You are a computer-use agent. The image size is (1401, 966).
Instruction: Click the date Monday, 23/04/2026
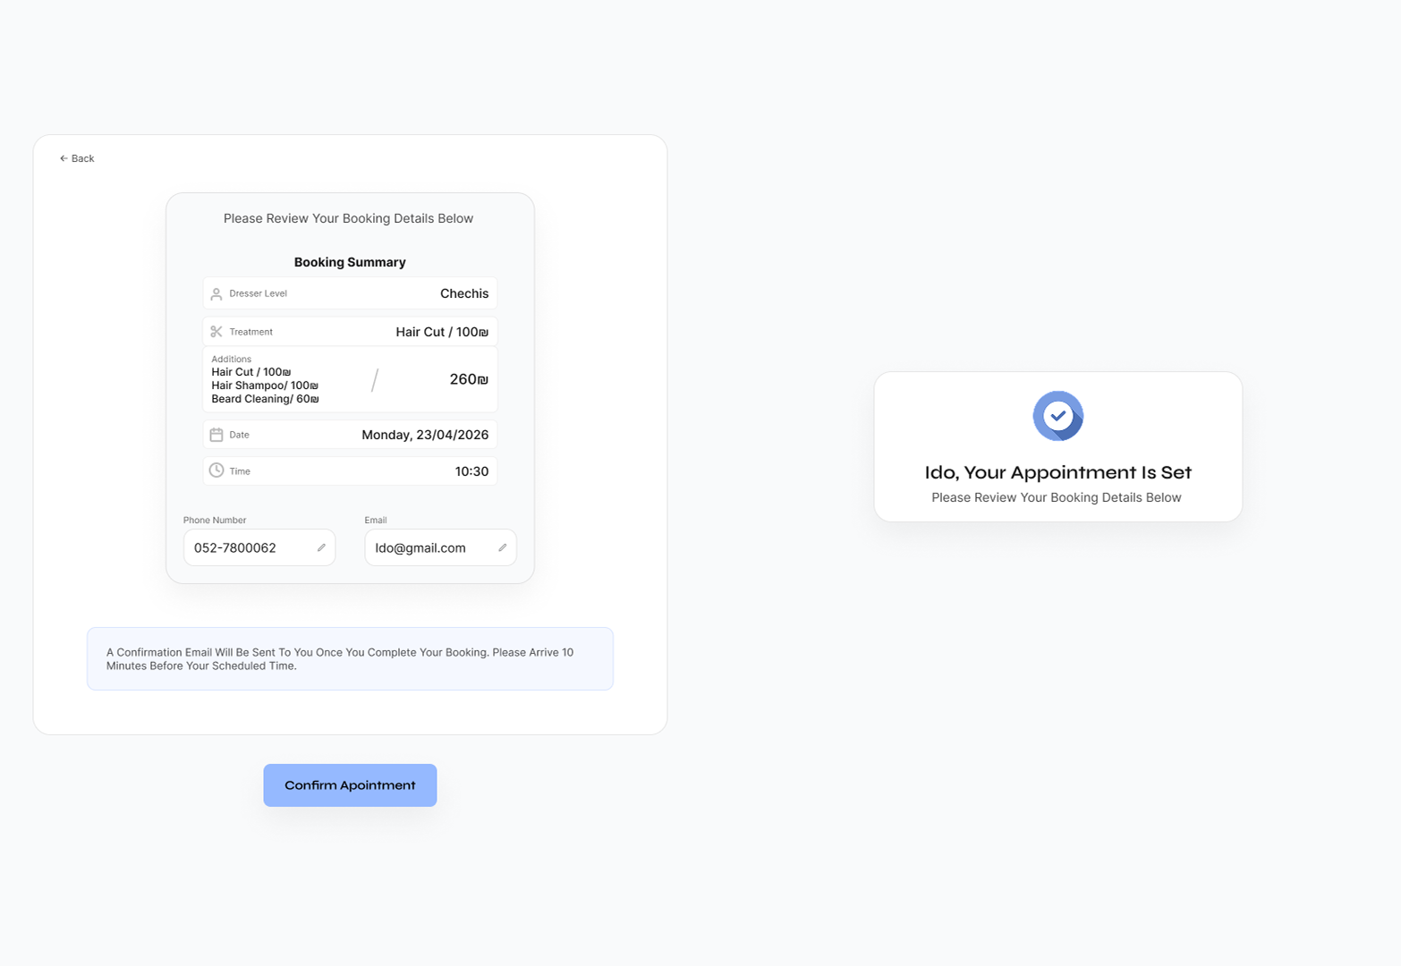425,435
